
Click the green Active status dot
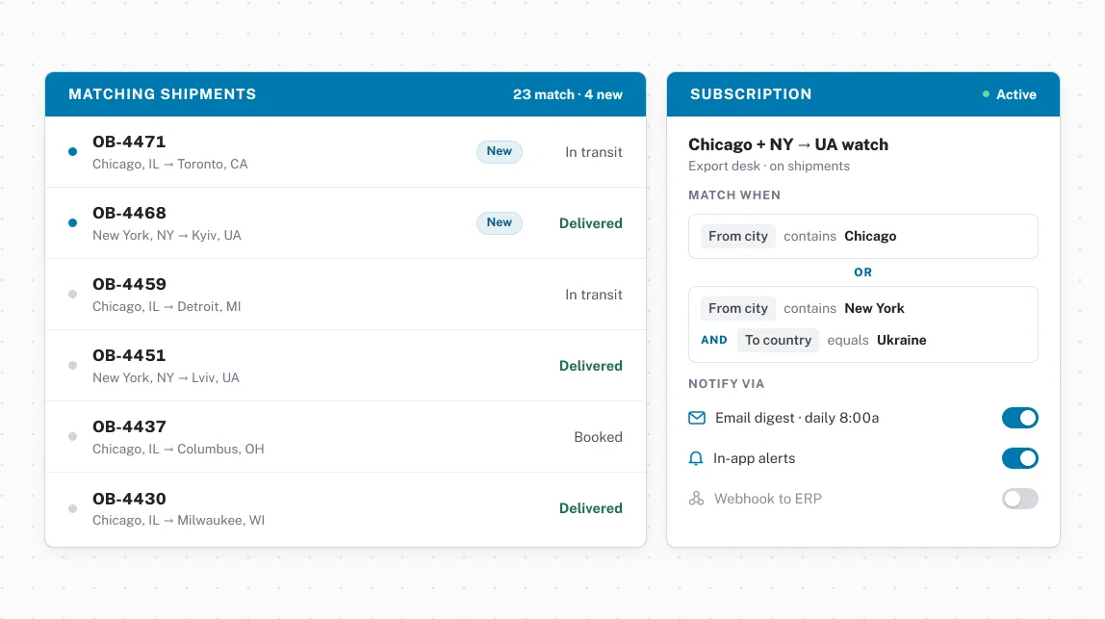(x=986, y=93)
